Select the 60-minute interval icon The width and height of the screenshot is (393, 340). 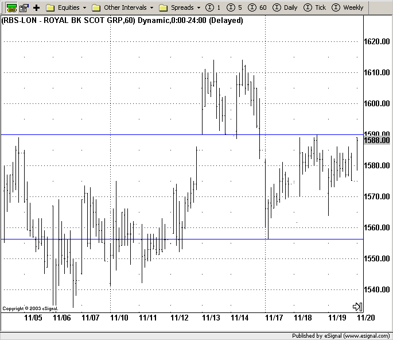[252, 8]
